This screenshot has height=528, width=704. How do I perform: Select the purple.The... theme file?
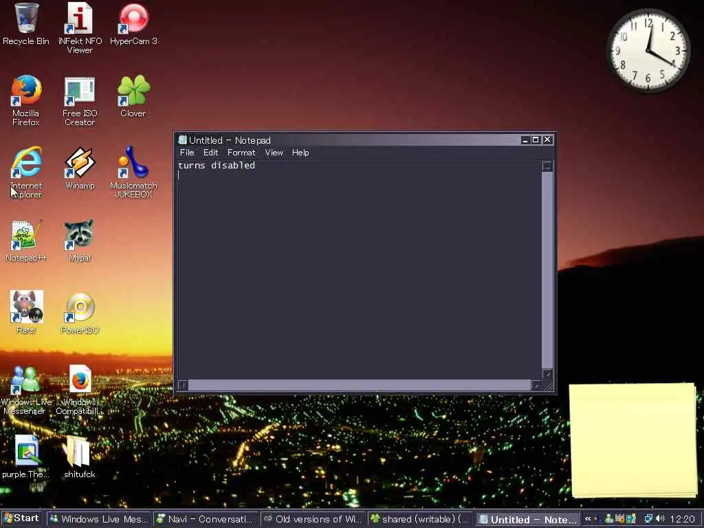pos(25,457)
